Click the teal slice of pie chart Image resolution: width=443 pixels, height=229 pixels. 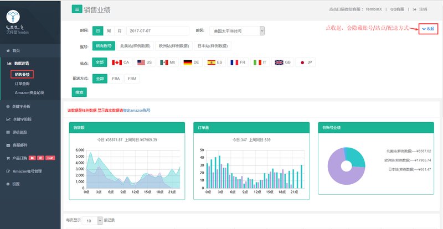point(357,157)
